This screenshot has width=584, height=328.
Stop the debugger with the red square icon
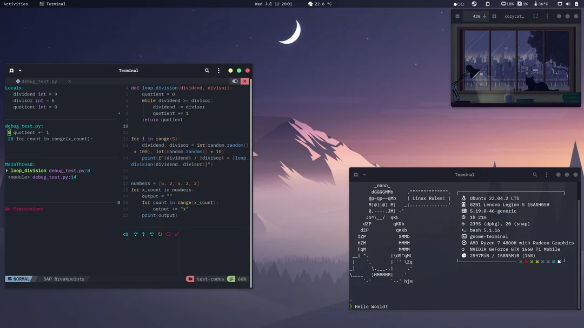click(168, 234)
